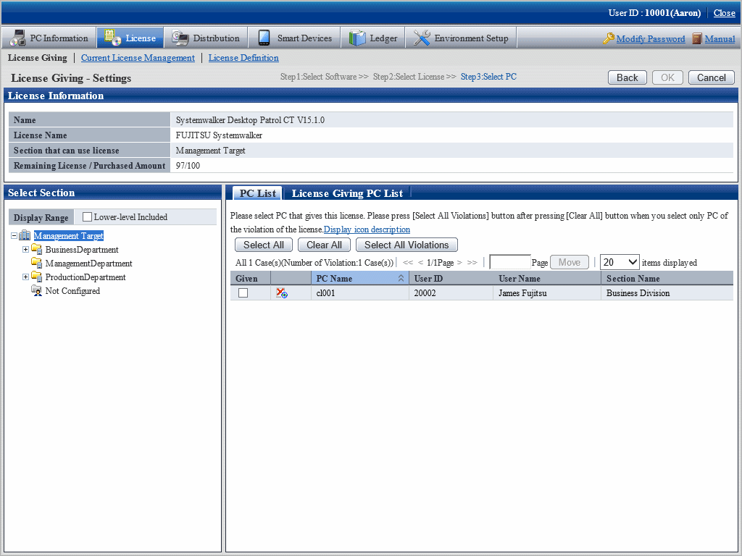Click the Cancel button

click(712, 77)
